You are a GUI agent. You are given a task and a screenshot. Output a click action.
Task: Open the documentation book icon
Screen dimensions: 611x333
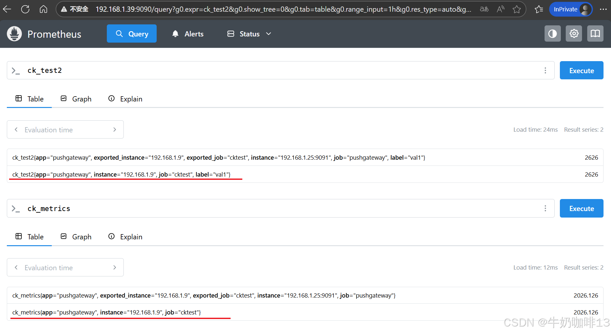pos(595,33)
